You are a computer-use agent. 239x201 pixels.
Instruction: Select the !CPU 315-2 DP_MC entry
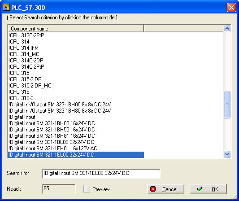pos(30,86)
